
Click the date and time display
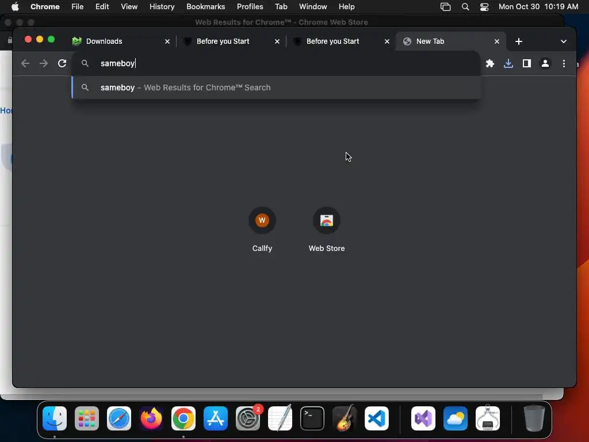pos(538,7)
